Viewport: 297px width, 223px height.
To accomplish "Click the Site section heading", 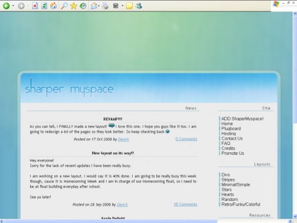I will (266, 108).
